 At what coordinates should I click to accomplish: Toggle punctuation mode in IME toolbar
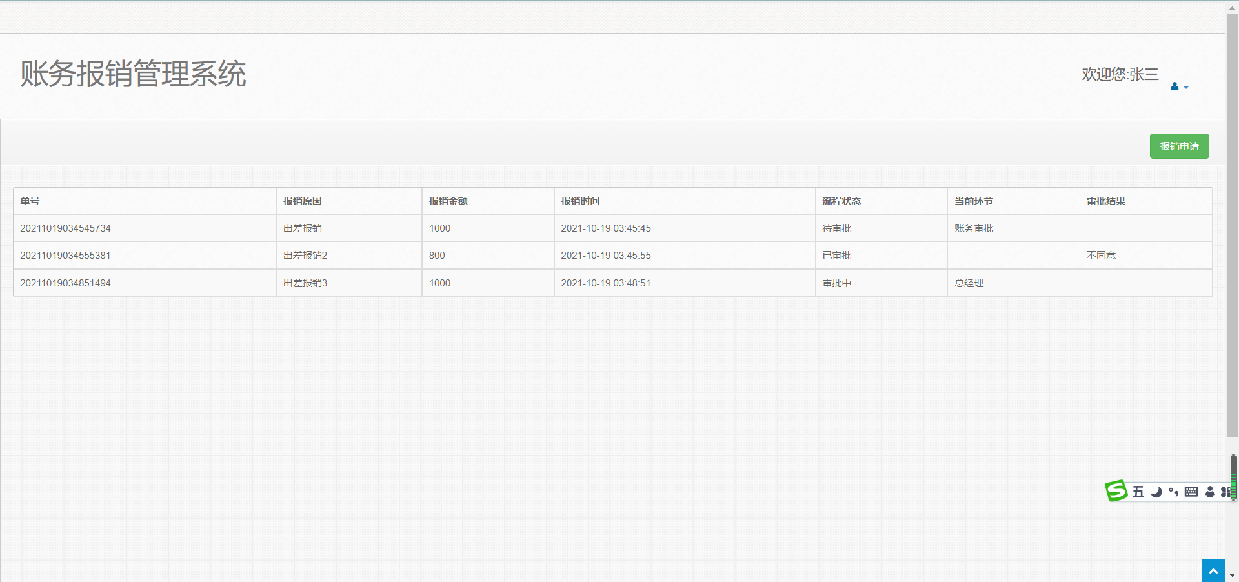[x=1173, y=492]
